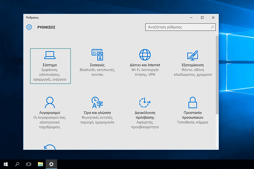Viewport: 254px width, 169px height.
Task: Maximize the Ρυθμίσεις window
Action: pyautogui.click(x=202, y=18)
